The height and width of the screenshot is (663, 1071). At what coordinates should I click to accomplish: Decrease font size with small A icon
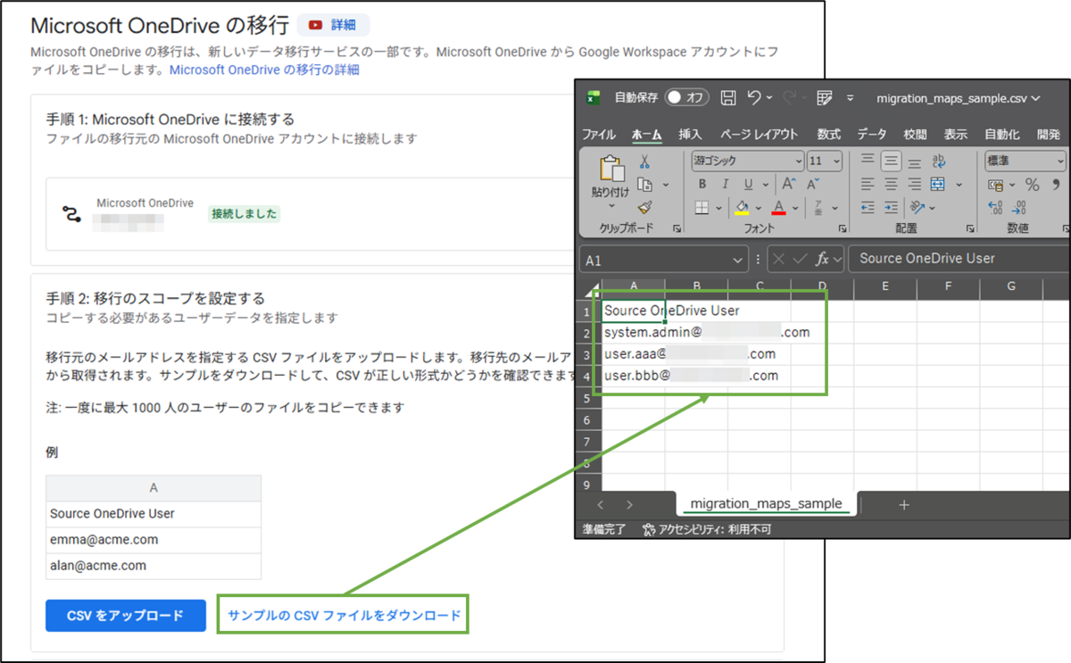813,184
